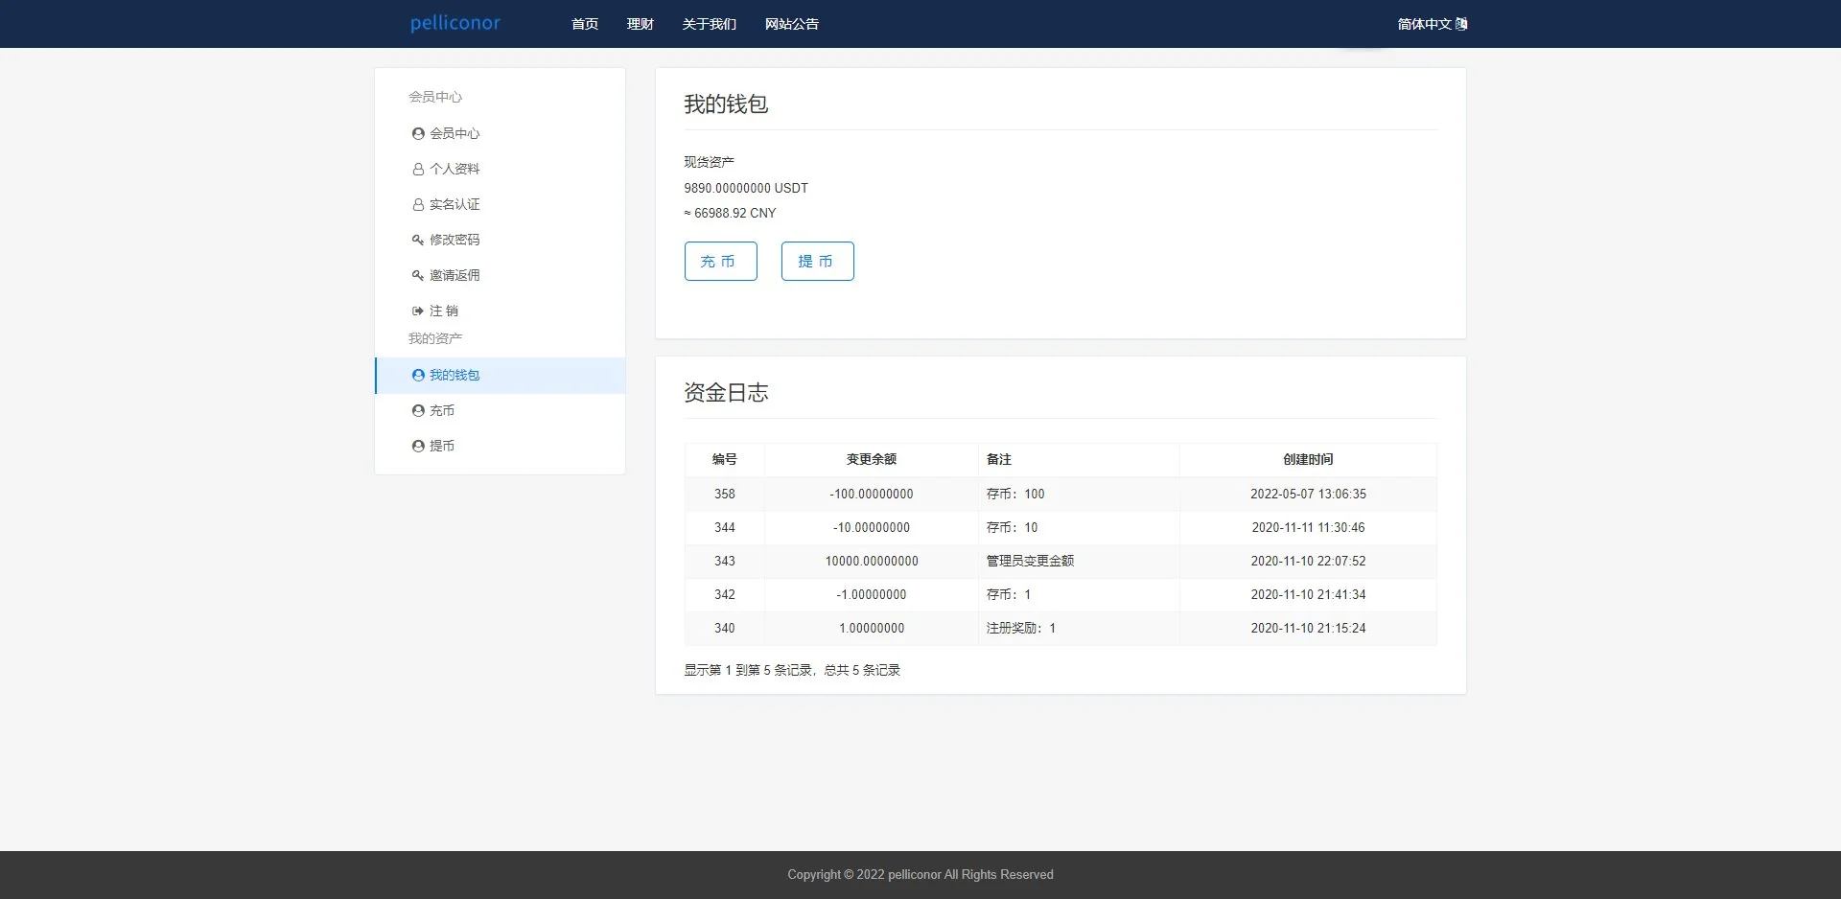Select the 我的钱包 sidebar entry
The width and height of the screenshot is (1841, 899).
tap(454, 375)
